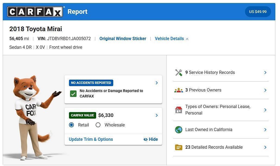
Task: Open 9 Service History Records chevron
Action: (x=265, y=73)
